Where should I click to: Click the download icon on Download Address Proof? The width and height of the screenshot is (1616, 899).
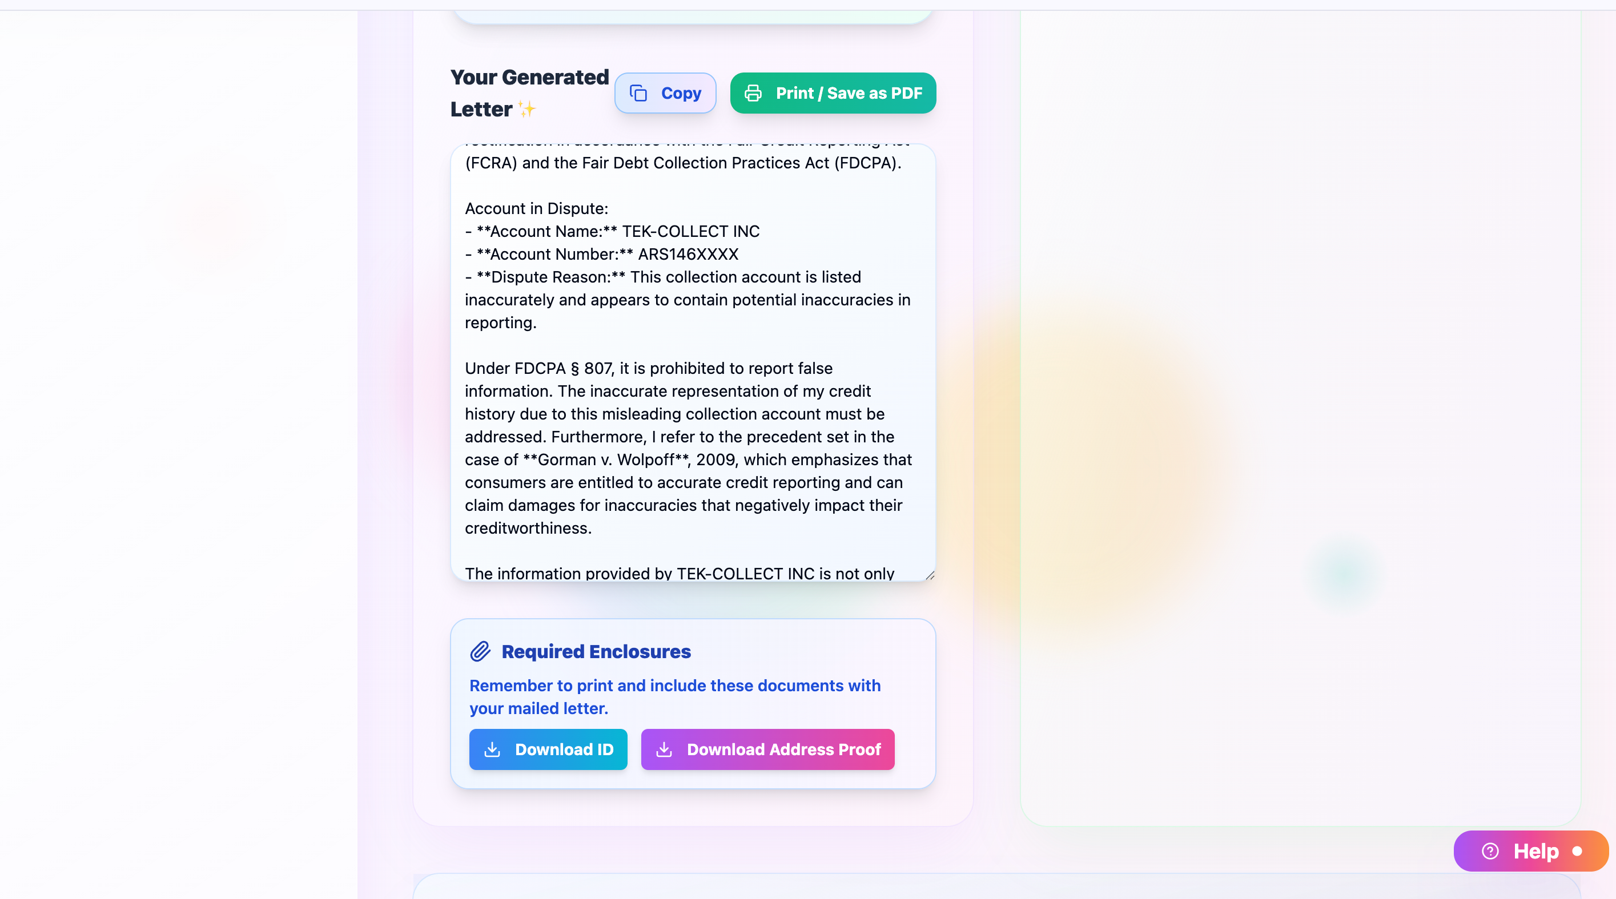tap(664, 749)
